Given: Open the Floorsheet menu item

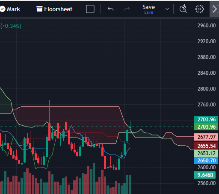Looking at the screenshot, I should pyautogui.click(x=54, y=9).
